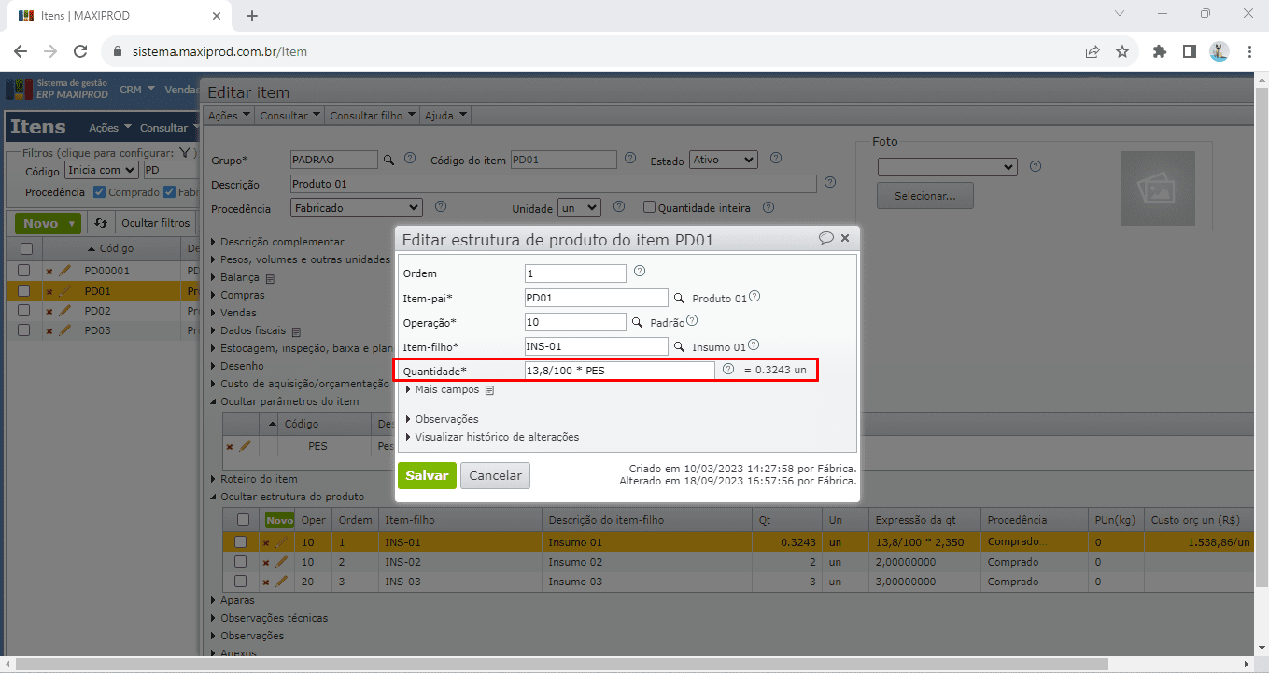Show help for the Estado field
Image resolution: width=1269 pixels, height=673 pixels.
[775, 159]
